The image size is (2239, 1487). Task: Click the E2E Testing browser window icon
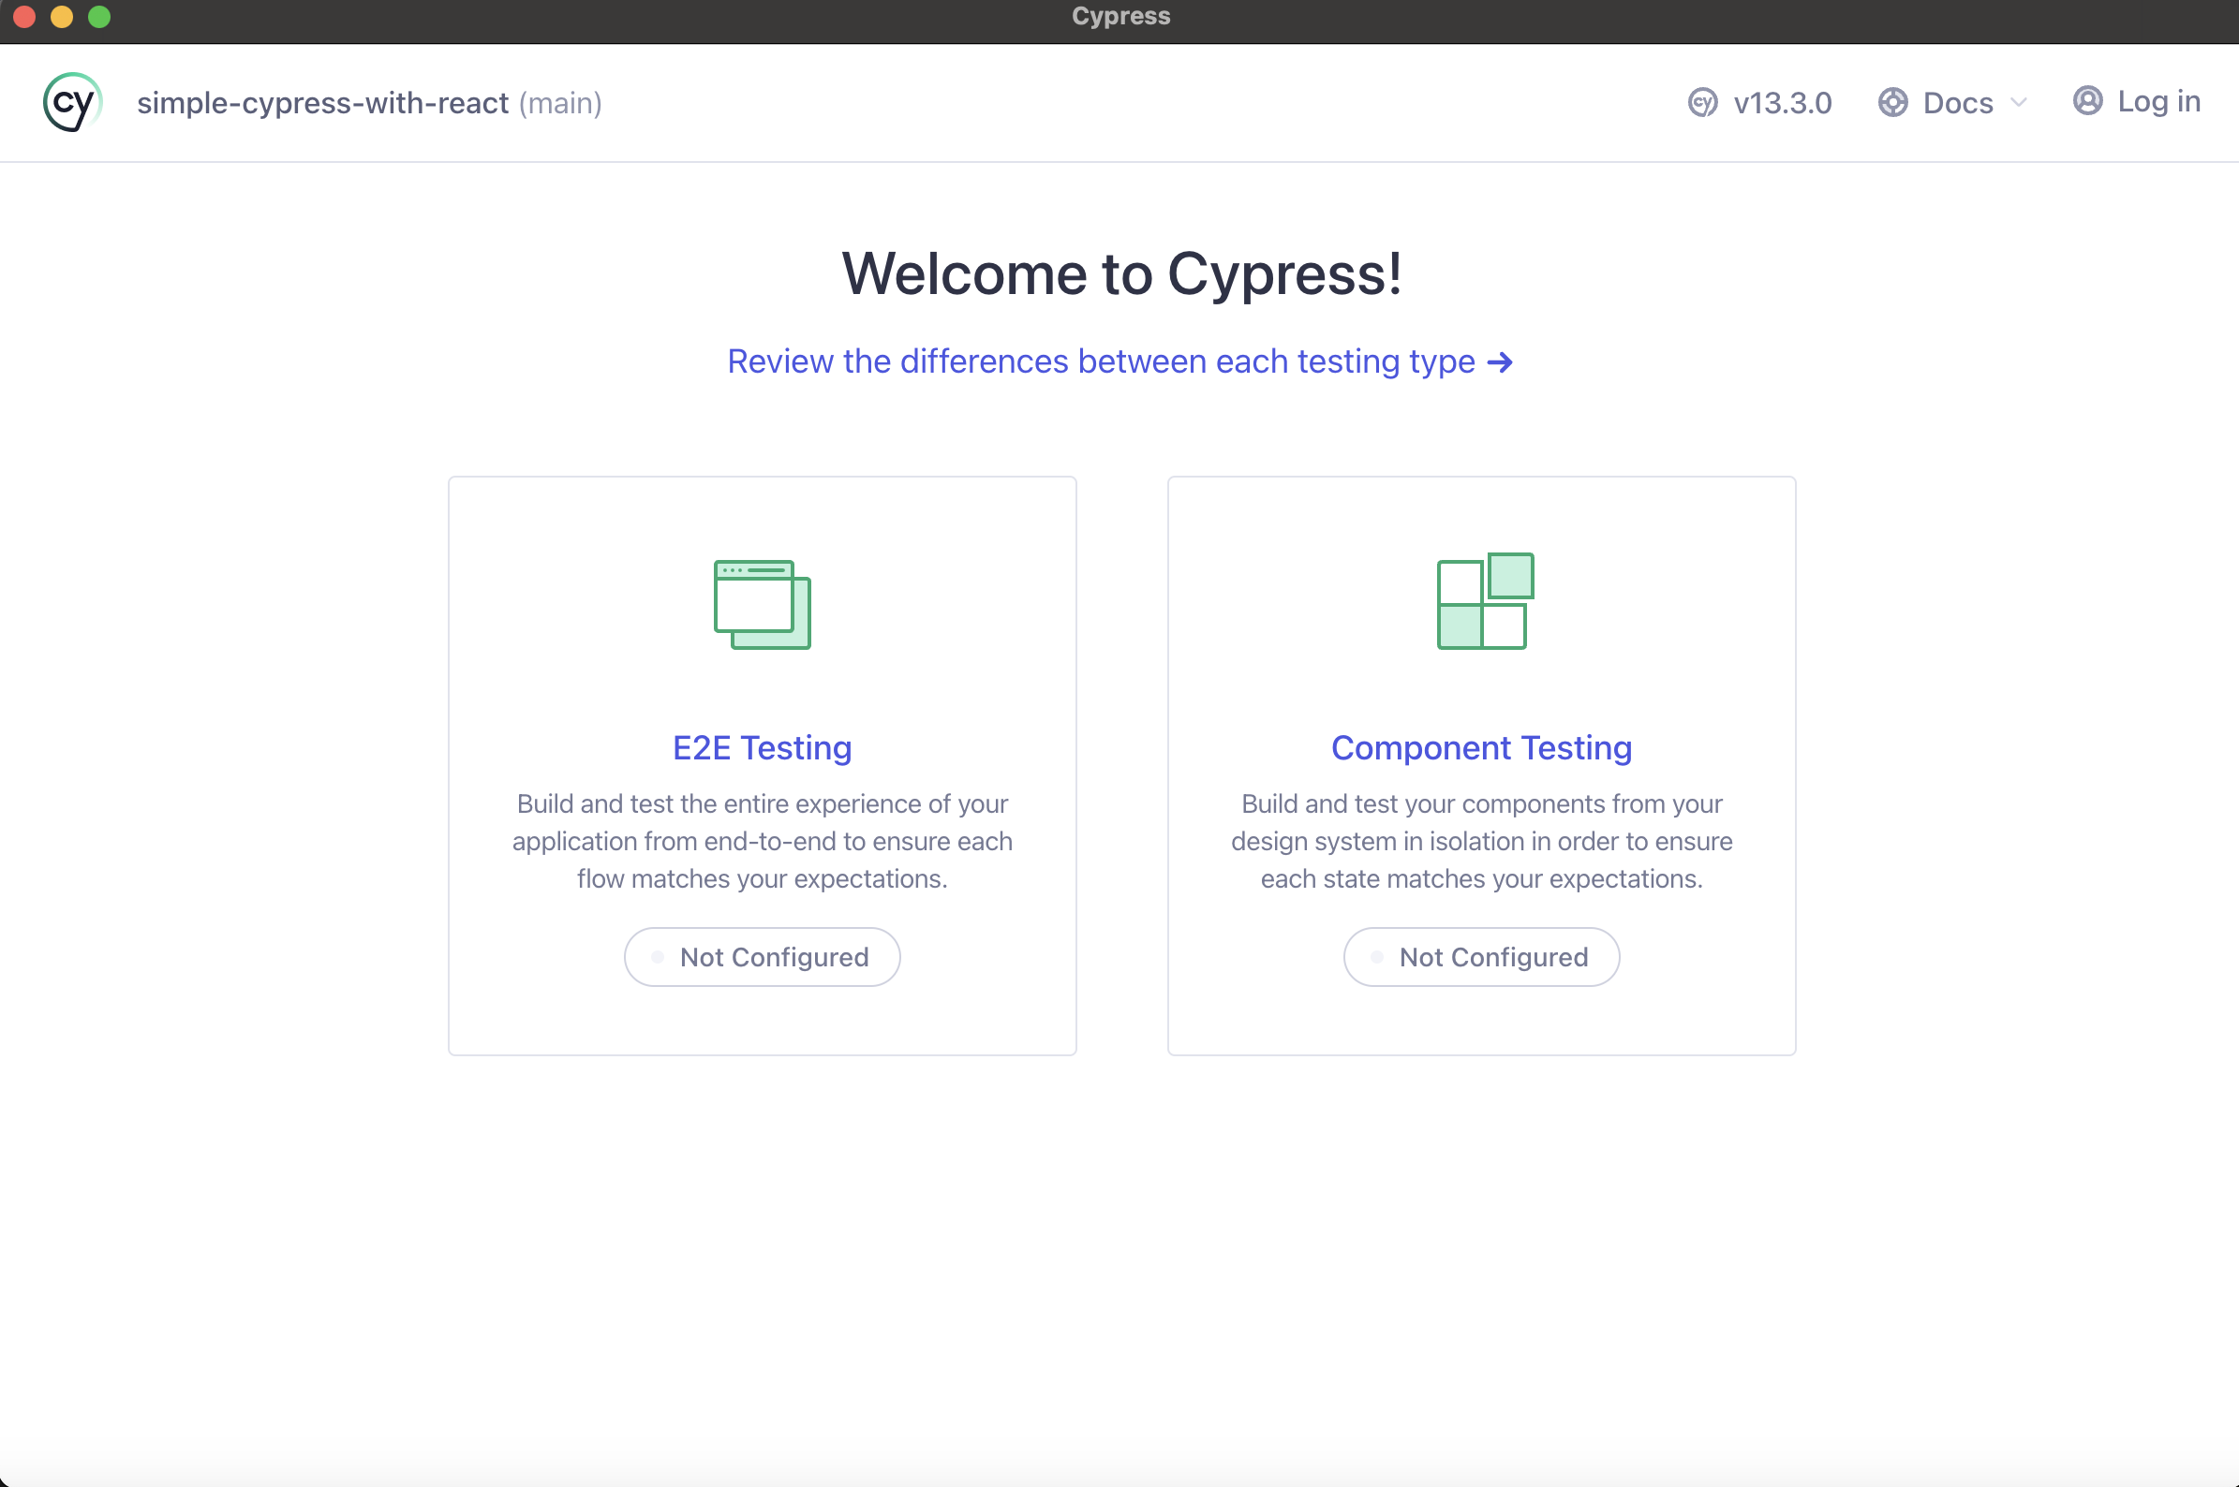coord(762,604)
